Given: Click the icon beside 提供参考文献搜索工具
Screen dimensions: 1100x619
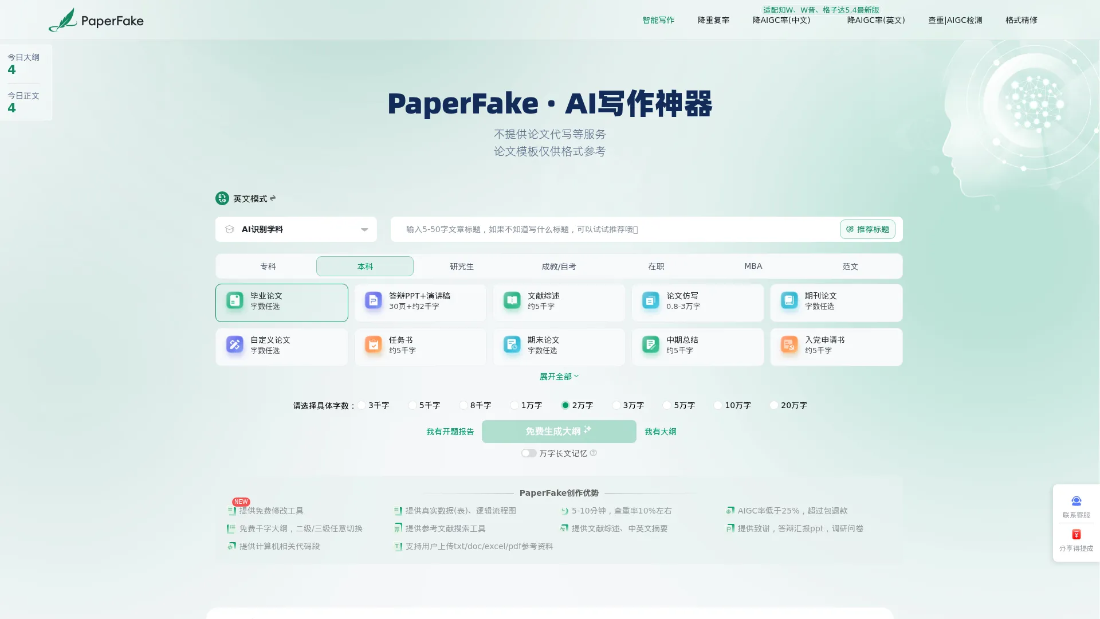Looking at the screenshot, I should point(398,528).
